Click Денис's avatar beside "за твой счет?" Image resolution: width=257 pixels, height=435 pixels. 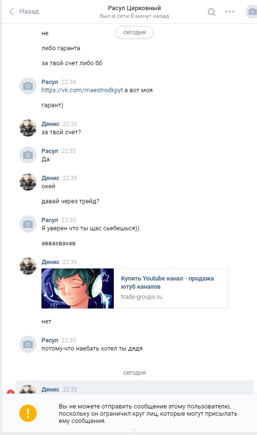pyautogui.click(x=28, y=128)
